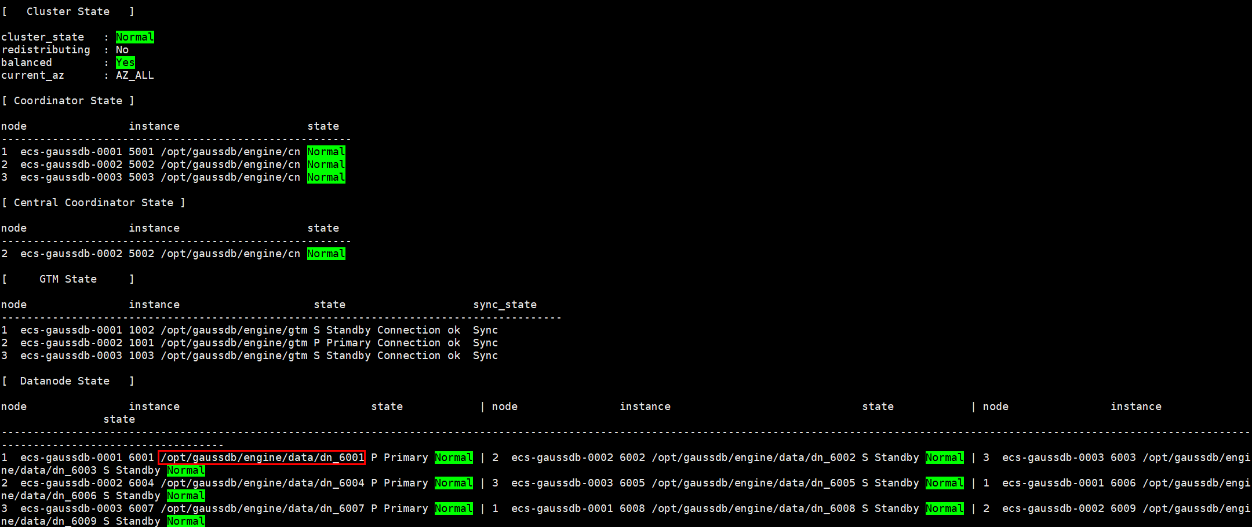Image resolution: width=1252 pixels, height=527 pixels.
Task: Click Normal state of datanode dn_6002
Action: click(x=945, y=458)
